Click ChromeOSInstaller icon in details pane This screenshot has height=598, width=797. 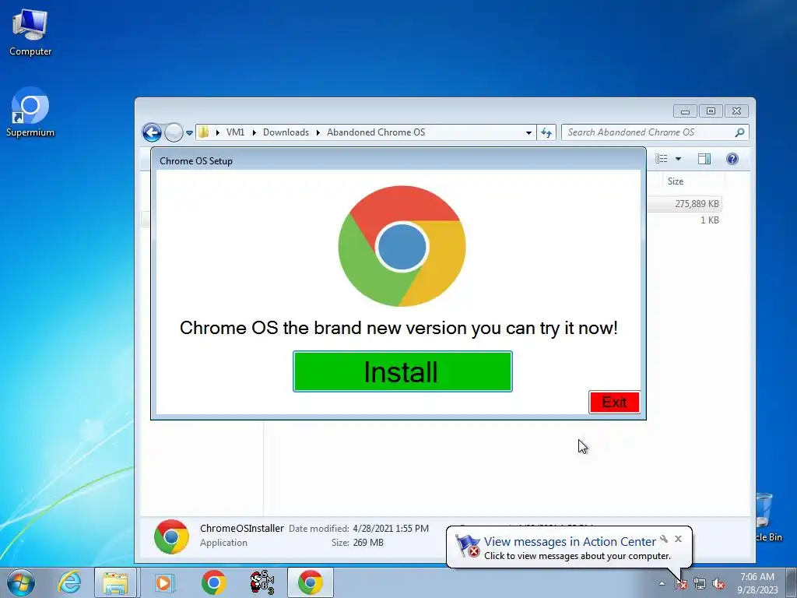point(171,536)
